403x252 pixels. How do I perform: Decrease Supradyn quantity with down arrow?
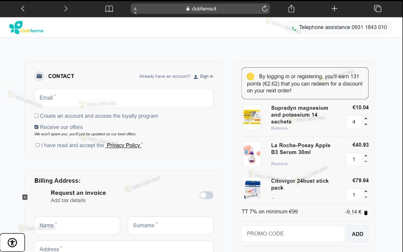pyautogui.click(x=366, y=124)
